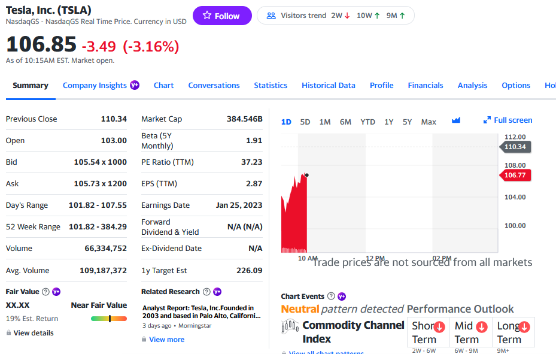This screenshot has width=556, height=354.
Task: Click the Chart Events help question icon
Action: pos(331,296)
